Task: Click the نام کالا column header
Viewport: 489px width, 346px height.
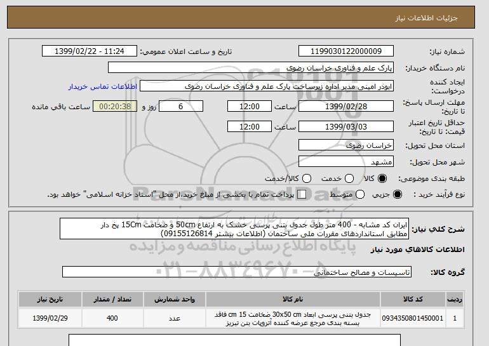Action: pos(293,299)
